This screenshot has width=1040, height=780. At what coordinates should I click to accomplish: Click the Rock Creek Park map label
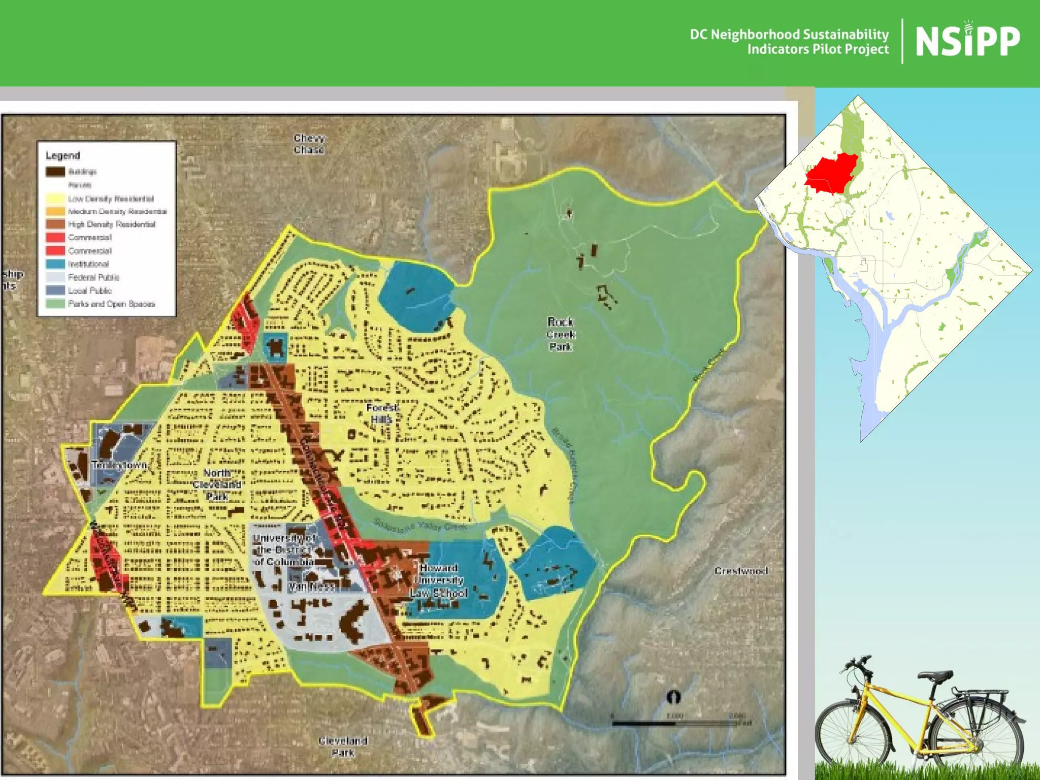click(560, 334)
